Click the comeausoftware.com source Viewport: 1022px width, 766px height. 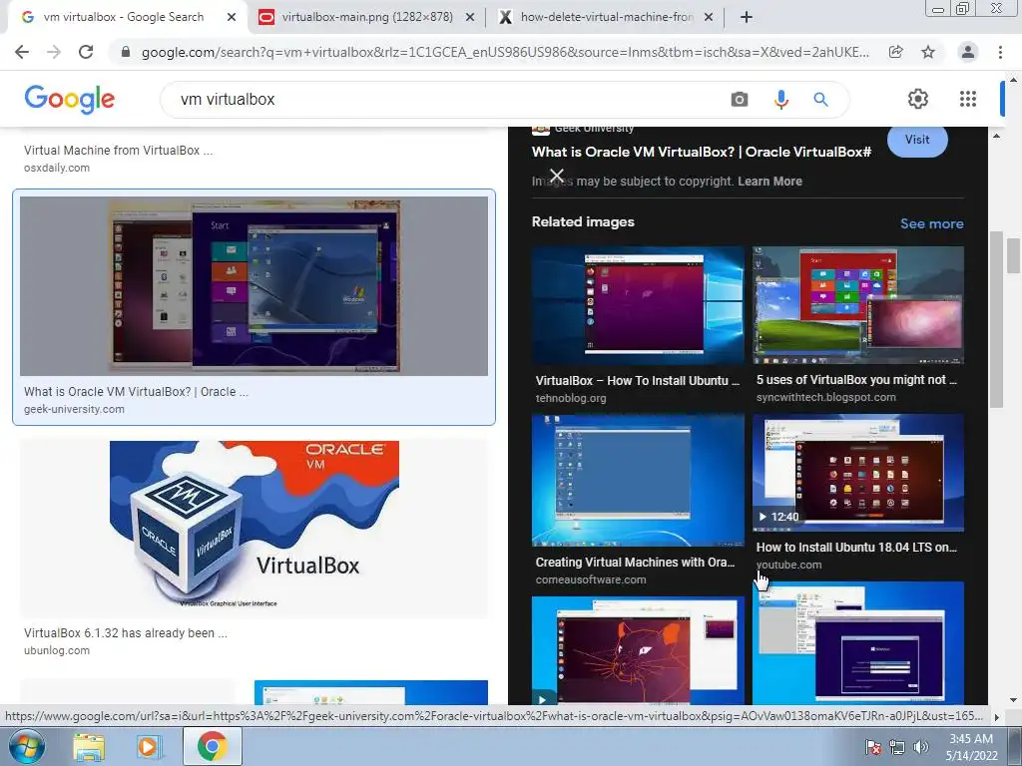(591, 579)
